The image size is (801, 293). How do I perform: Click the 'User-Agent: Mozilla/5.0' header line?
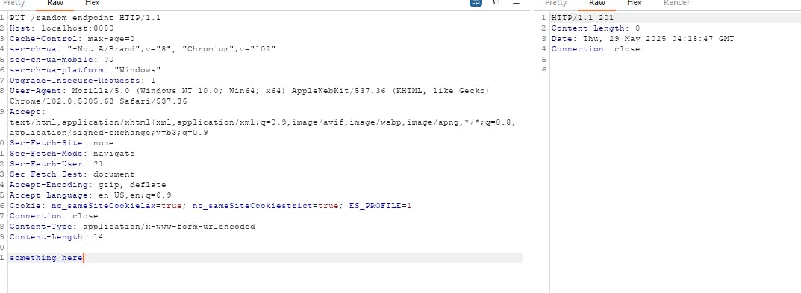(249, 91)
